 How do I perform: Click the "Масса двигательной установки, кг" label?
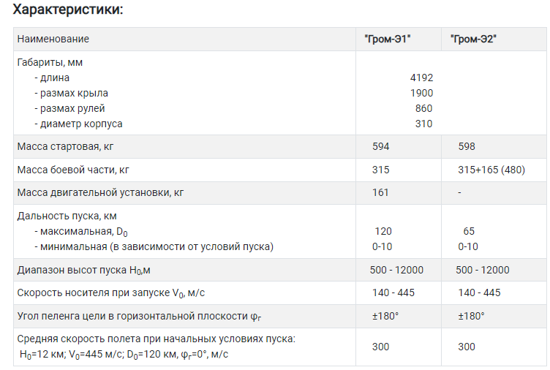[100, 192]
